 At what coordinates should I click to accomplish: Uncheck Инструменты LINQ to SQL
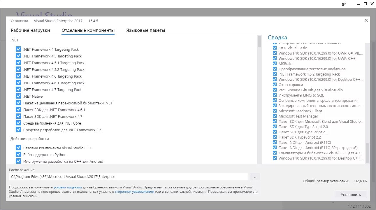tap(275, 95)
